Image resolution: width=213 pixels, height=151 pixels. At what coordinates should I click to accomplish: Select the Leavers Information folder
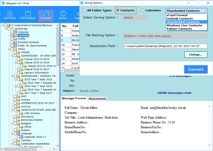36,73
